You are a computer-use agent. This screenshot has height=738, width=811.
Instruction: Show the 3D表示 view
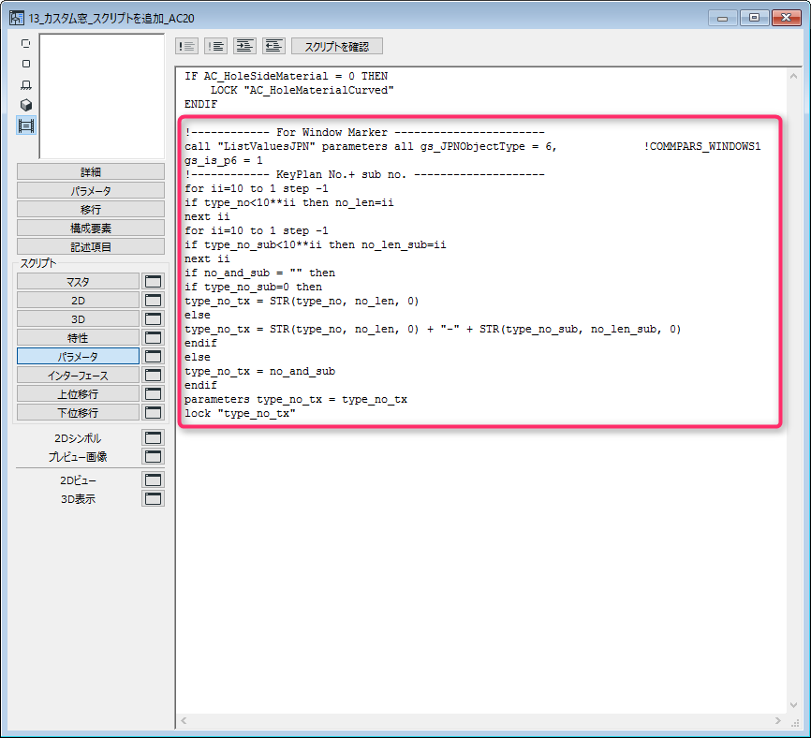(x=78, y=499)
